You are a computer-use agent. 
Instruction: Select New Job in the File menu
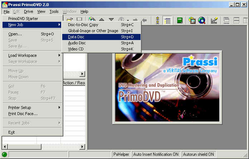point(32,25)
